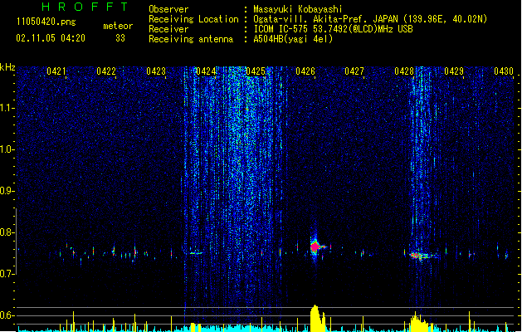Image resolution: width=522 pixels, height=332 pixels.
Task: Click the meteor label
Action: [x=118, y=26]
